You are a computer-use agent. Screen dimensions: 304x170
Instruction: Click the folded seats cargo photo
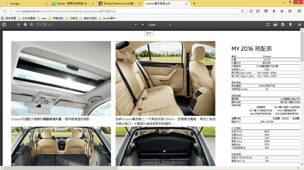(x=61, y=146)
